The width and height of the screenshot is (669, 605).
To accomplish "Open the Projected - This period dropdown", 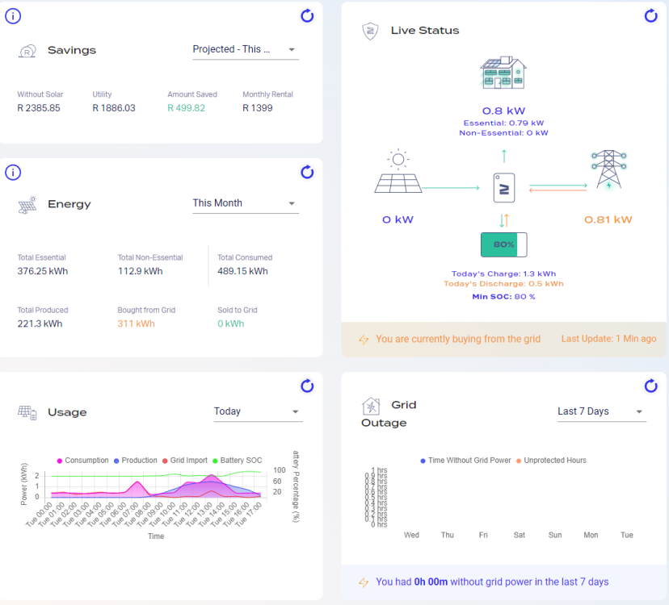I will point(246,49).
